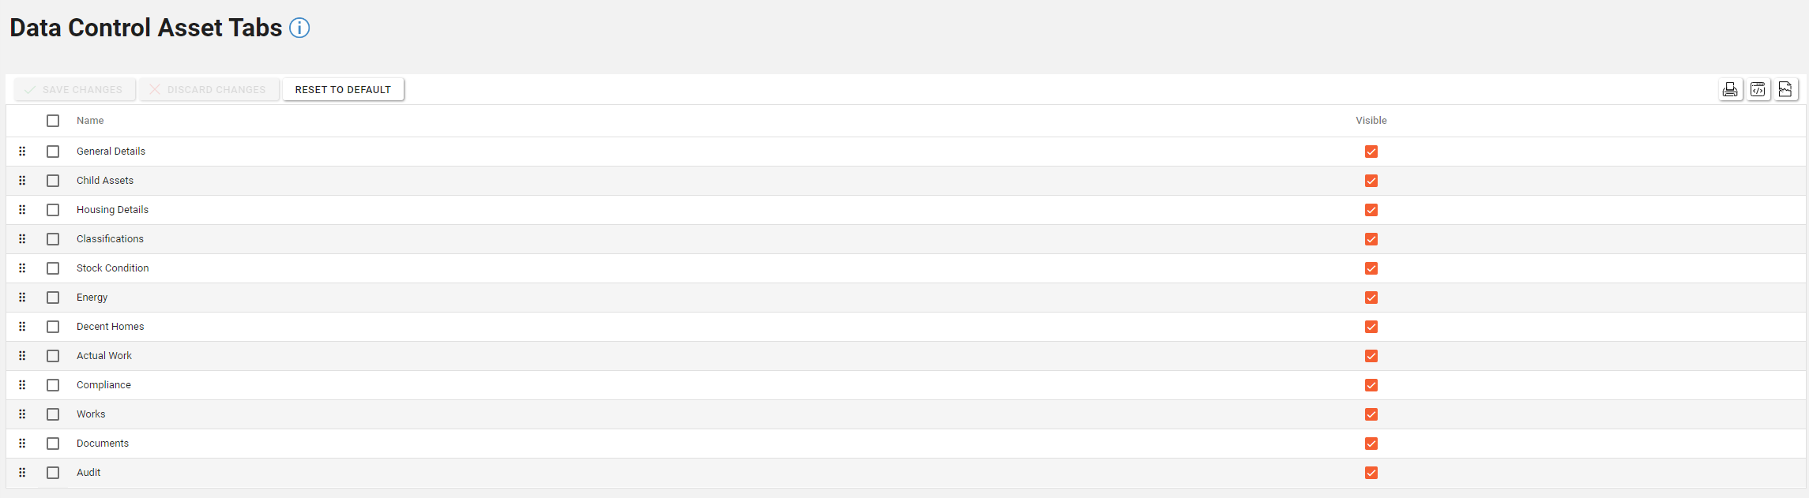Tick the select-all checkbox in the header
This screenshot has height=498, width=1809.
[53, 121]
